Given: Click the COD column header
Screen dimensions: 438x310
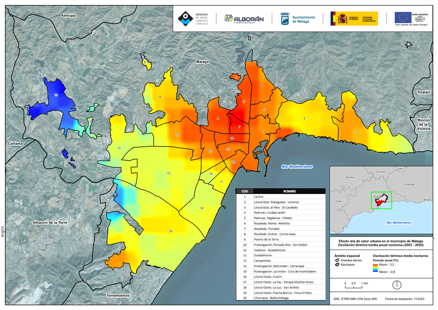Looking at the screenshot, I should 245,191.
